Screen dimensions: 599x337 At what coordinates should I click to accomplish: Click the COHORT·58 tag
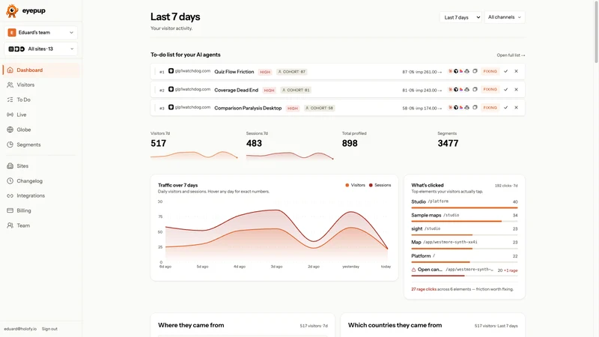pyautogui.click(x=320, y=108)
